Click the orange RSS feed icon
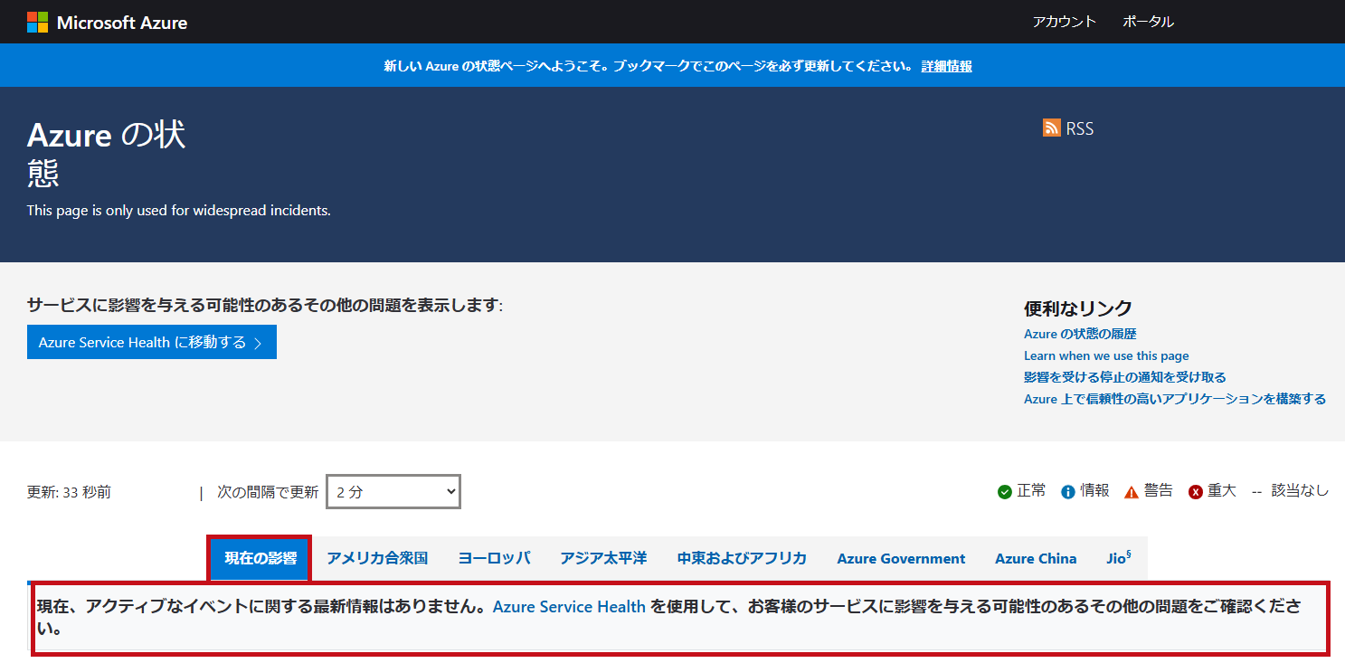1345x663 pixels. coord(1051,128)
